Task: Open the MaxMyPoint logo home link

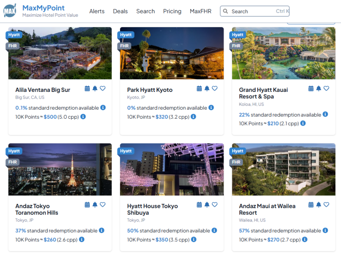Action: click(10, 11)
